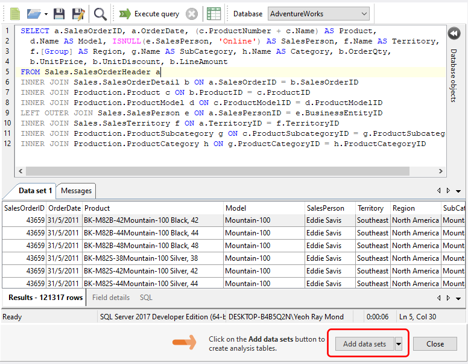Sort by the SalesPerson column header
Screen dimensions: 468x364
pyautogui.click(x=326, y=208)
